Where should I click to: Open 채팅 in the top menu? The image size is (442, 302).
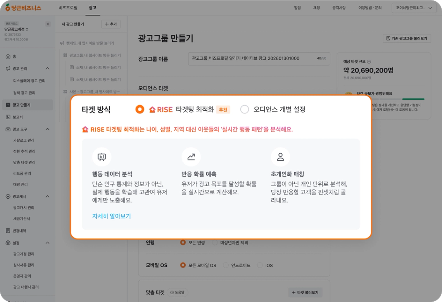pos(316,8)
